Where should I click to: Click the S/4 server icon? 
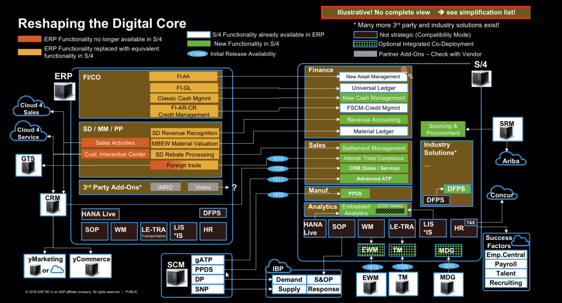click(481, 78)
